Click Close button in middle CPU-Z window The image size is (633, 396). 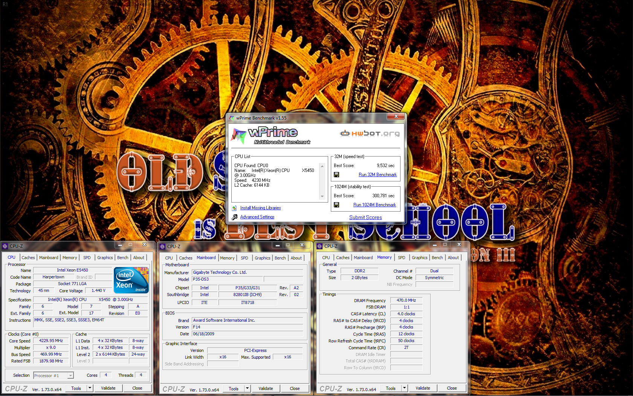(295, 388)
